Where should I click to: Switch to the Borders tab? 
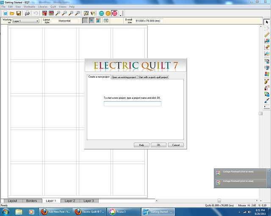coord(31,201)
